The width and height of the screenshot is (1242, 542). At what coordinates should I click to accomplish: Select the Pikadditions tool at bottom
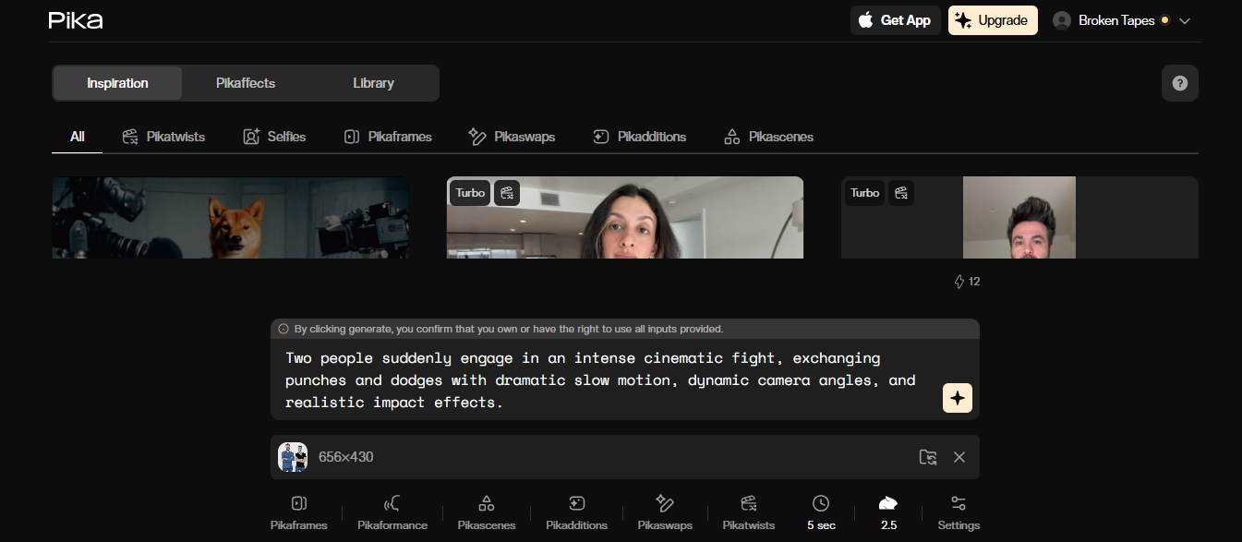576,513
